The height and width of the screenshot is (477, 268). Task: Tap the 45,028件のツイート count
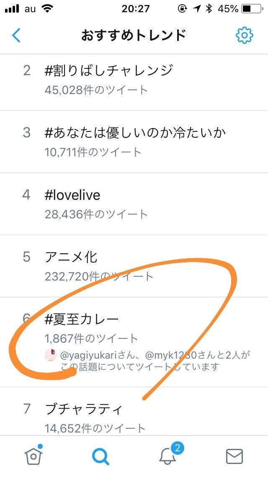[96, 89]
